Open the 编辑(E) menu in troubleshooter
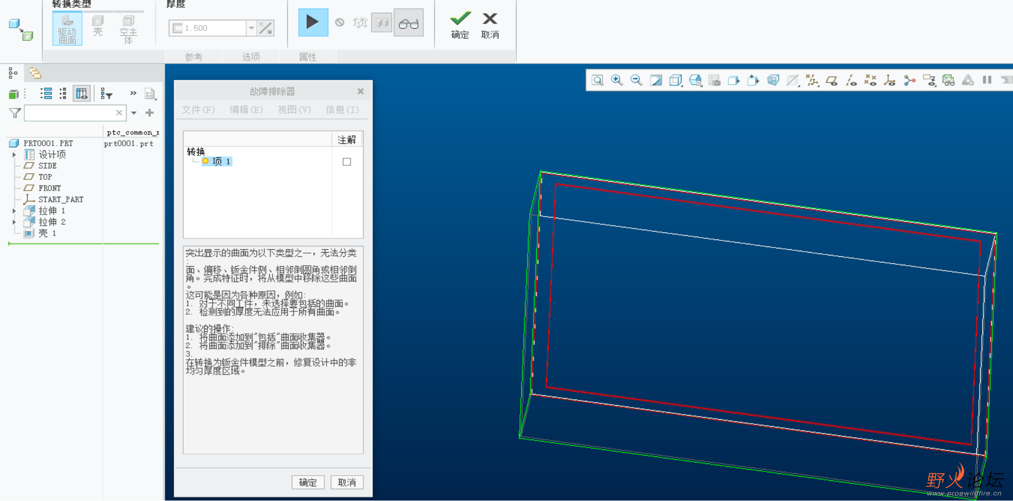The height and width of the screenshot is (501, 1013). point(246,110)
